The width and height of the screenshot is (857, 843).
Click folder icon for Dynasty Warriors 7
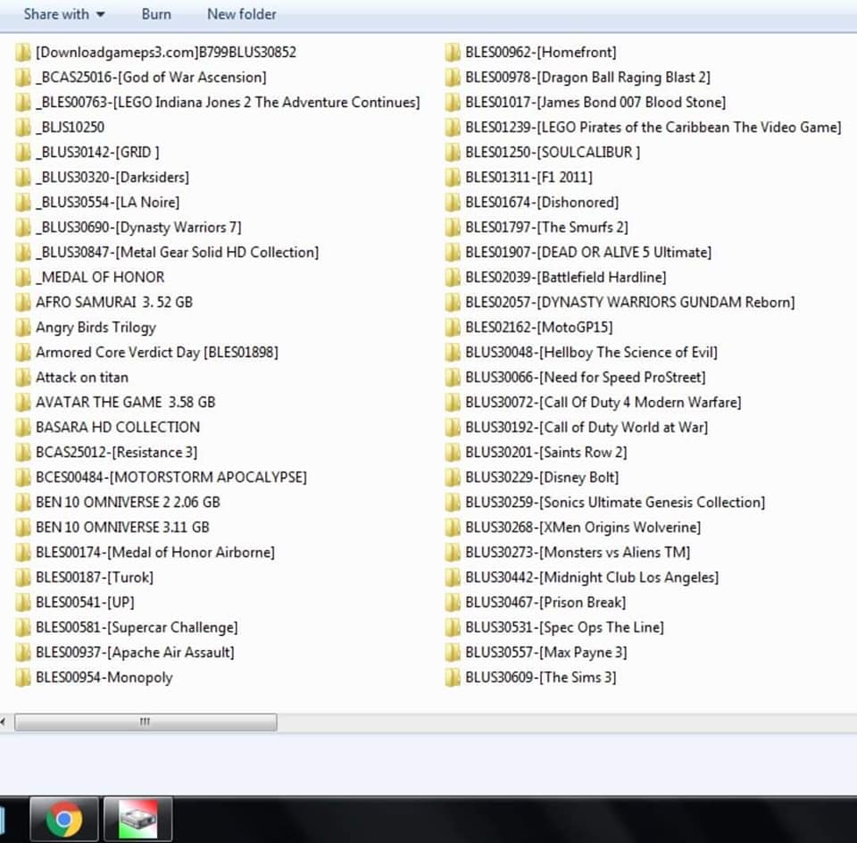coord(22,228)
